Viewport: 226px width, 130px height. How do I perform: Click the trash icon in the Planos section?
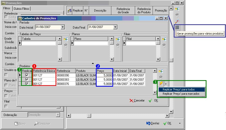click(118, 45)
